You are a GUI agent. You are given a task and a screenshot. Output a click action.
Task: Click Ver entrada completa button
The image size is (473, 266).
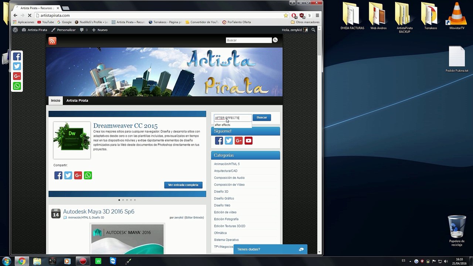183,185
